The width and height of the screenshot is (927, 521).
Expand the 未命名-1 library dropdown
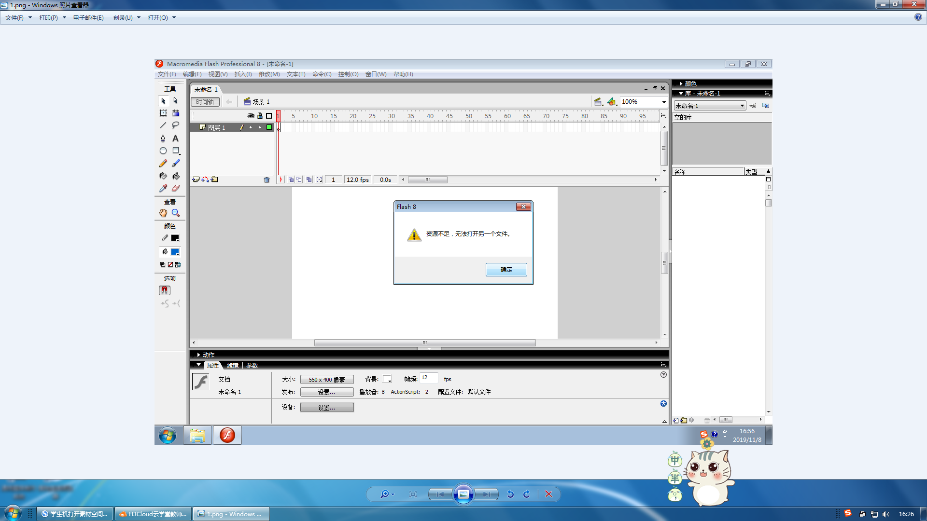coord(742,106)
